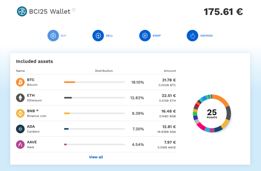Open the SELL text label
Viewport: 261px width, 171px height.
point(109,35)
